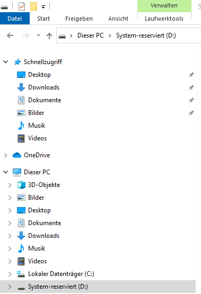Select Schnellzugriff star icon
Screen dimensions: 201x294
click(x=18, y=61)
